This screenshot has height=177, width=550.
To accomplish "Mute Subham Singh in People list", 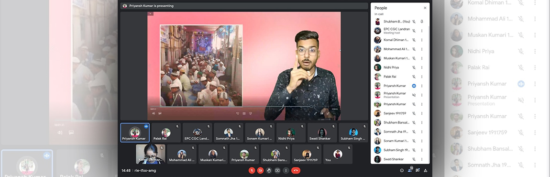I will 414,150.
